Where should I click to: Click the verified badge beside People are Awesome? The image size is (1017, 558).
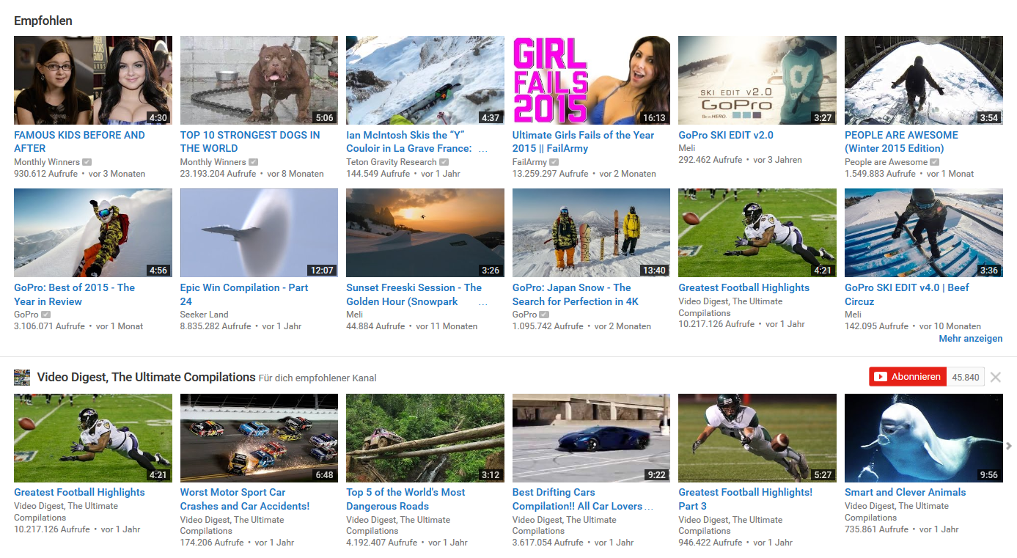pyautogui.click(x=935, y=162)
